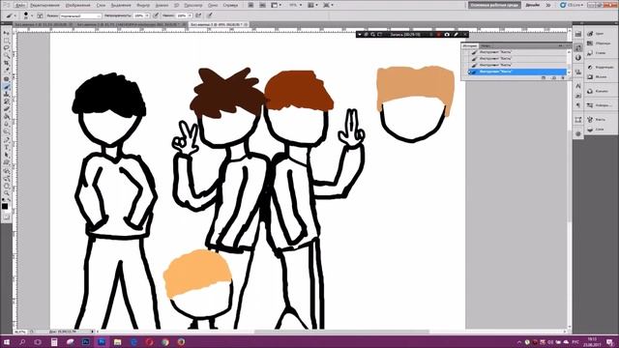Image resolution: width=619 pixels, height=348 pixels.
Task: Open the Screen Mode dropdown
Action: point(329,5)
